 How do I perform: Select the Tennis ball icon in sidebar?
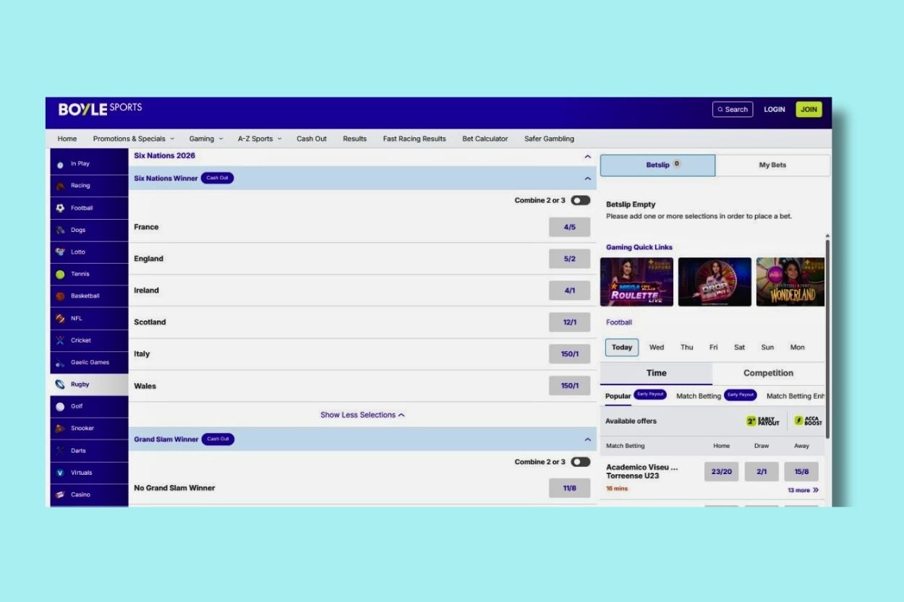(x=60, y=275)
